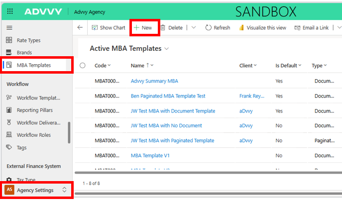Click the Show Chart button
Image resolution: width=342 pixels, height=200 pixels.
[x=109, y=28]
